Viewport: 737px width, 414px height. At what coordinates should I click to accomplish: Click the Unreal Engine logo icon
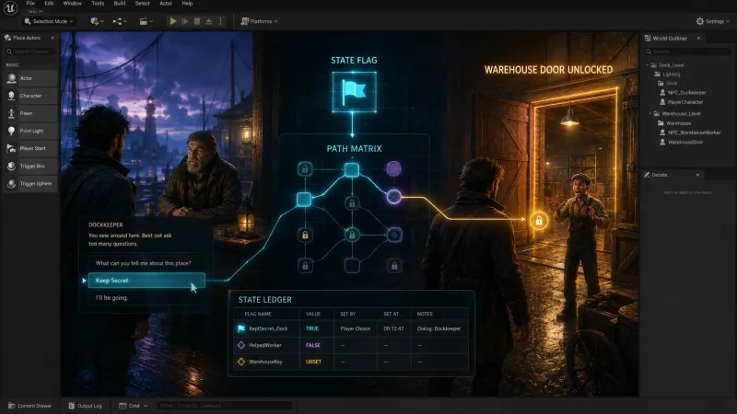click(x=10, y=7)
